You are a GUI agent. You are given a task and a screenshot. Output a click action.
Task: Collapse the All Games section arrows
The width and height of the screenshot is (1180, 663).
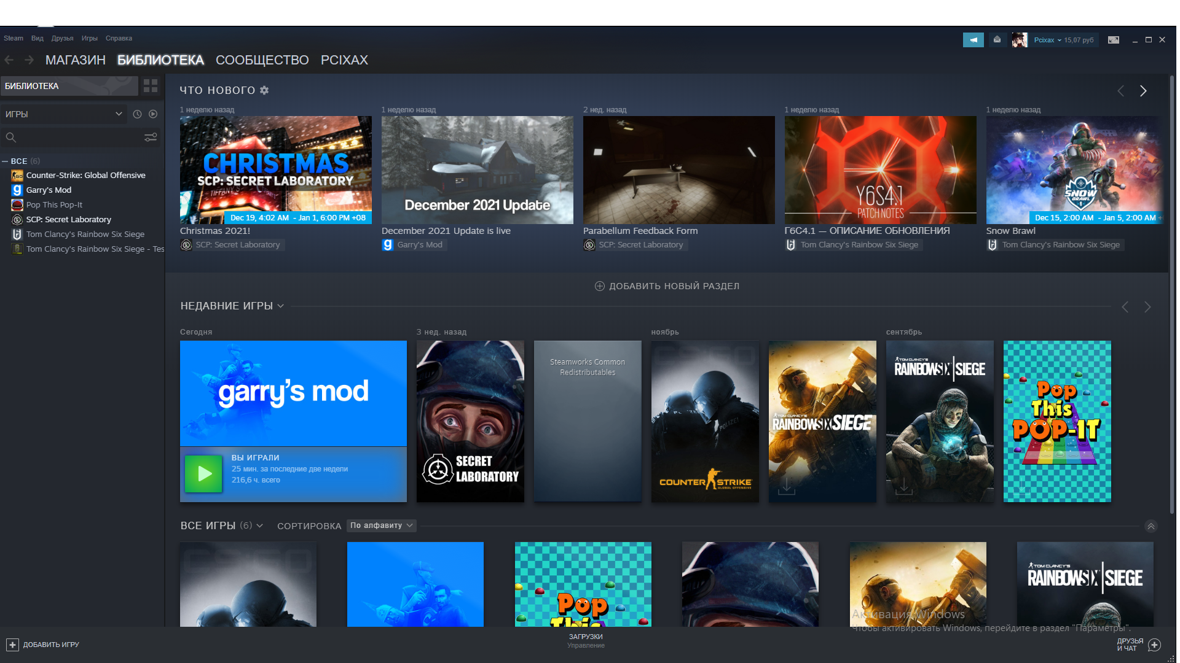tap(1151, 526)
